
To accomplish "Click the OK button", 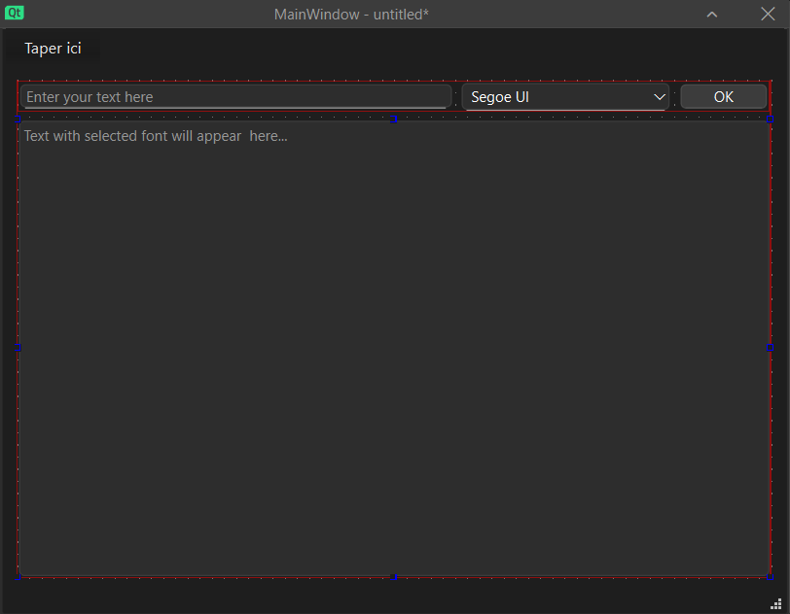I will click(724, 96).
